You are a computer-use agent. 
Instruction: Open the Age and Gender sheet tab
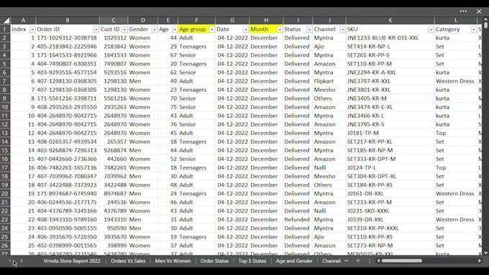pos(294,261)
